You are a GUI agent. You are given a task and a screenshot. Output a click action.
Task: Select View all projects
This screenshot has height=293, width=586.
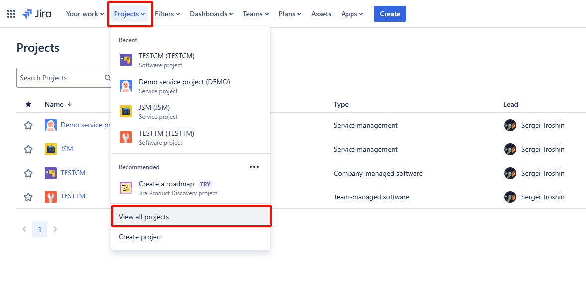pyautogui.click(x=144, y=216)
